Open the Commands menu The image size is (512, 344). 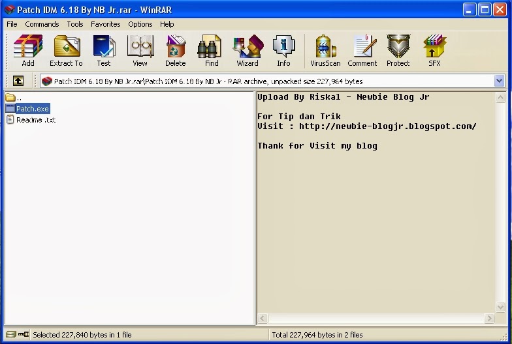click(42, 24)
